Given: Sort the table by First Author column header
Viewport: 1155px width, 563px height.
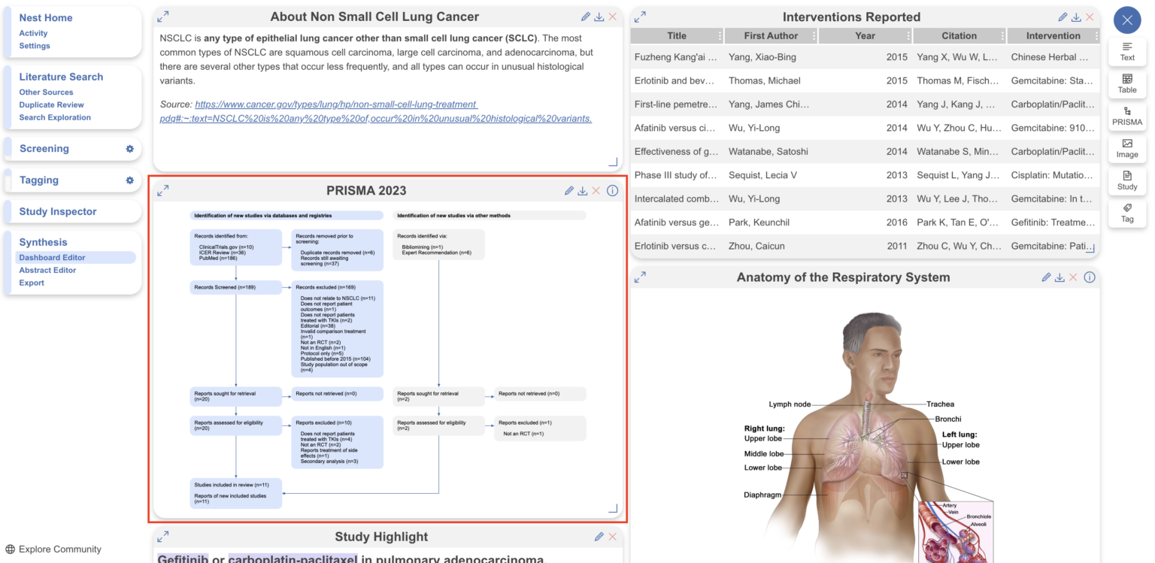Looking at the screenshot, I should (770, 35).
